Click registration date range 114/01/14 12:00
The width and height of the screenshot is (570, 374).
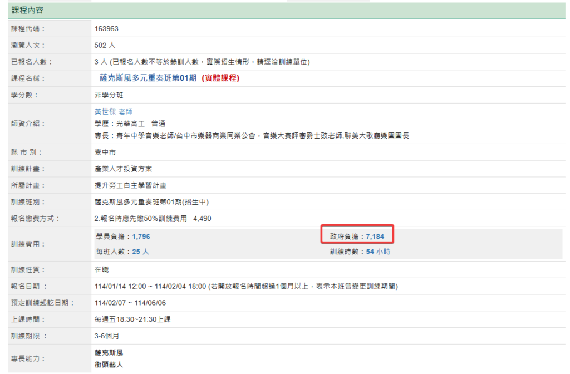tap(120, 287)
